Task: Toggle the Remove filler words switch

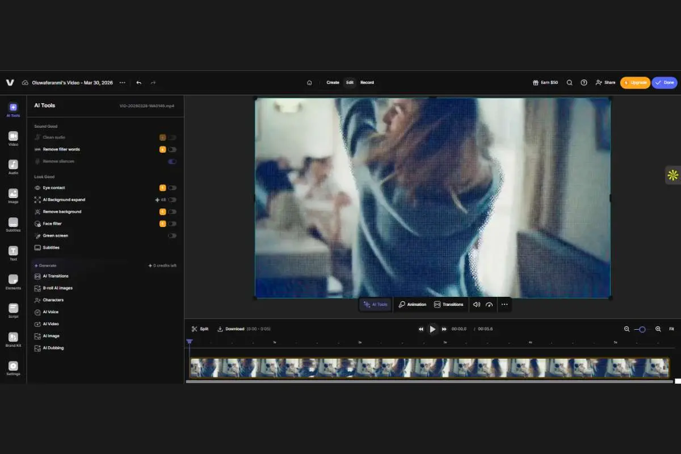Action: [172, 149]
